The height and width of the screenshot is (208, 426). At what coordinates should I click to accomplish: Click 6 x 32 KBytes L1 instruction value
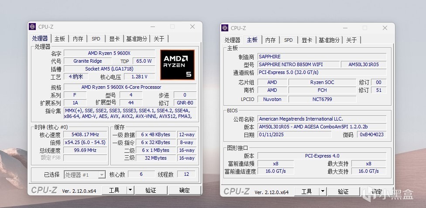pyautogui.click(x=156, y=142)
